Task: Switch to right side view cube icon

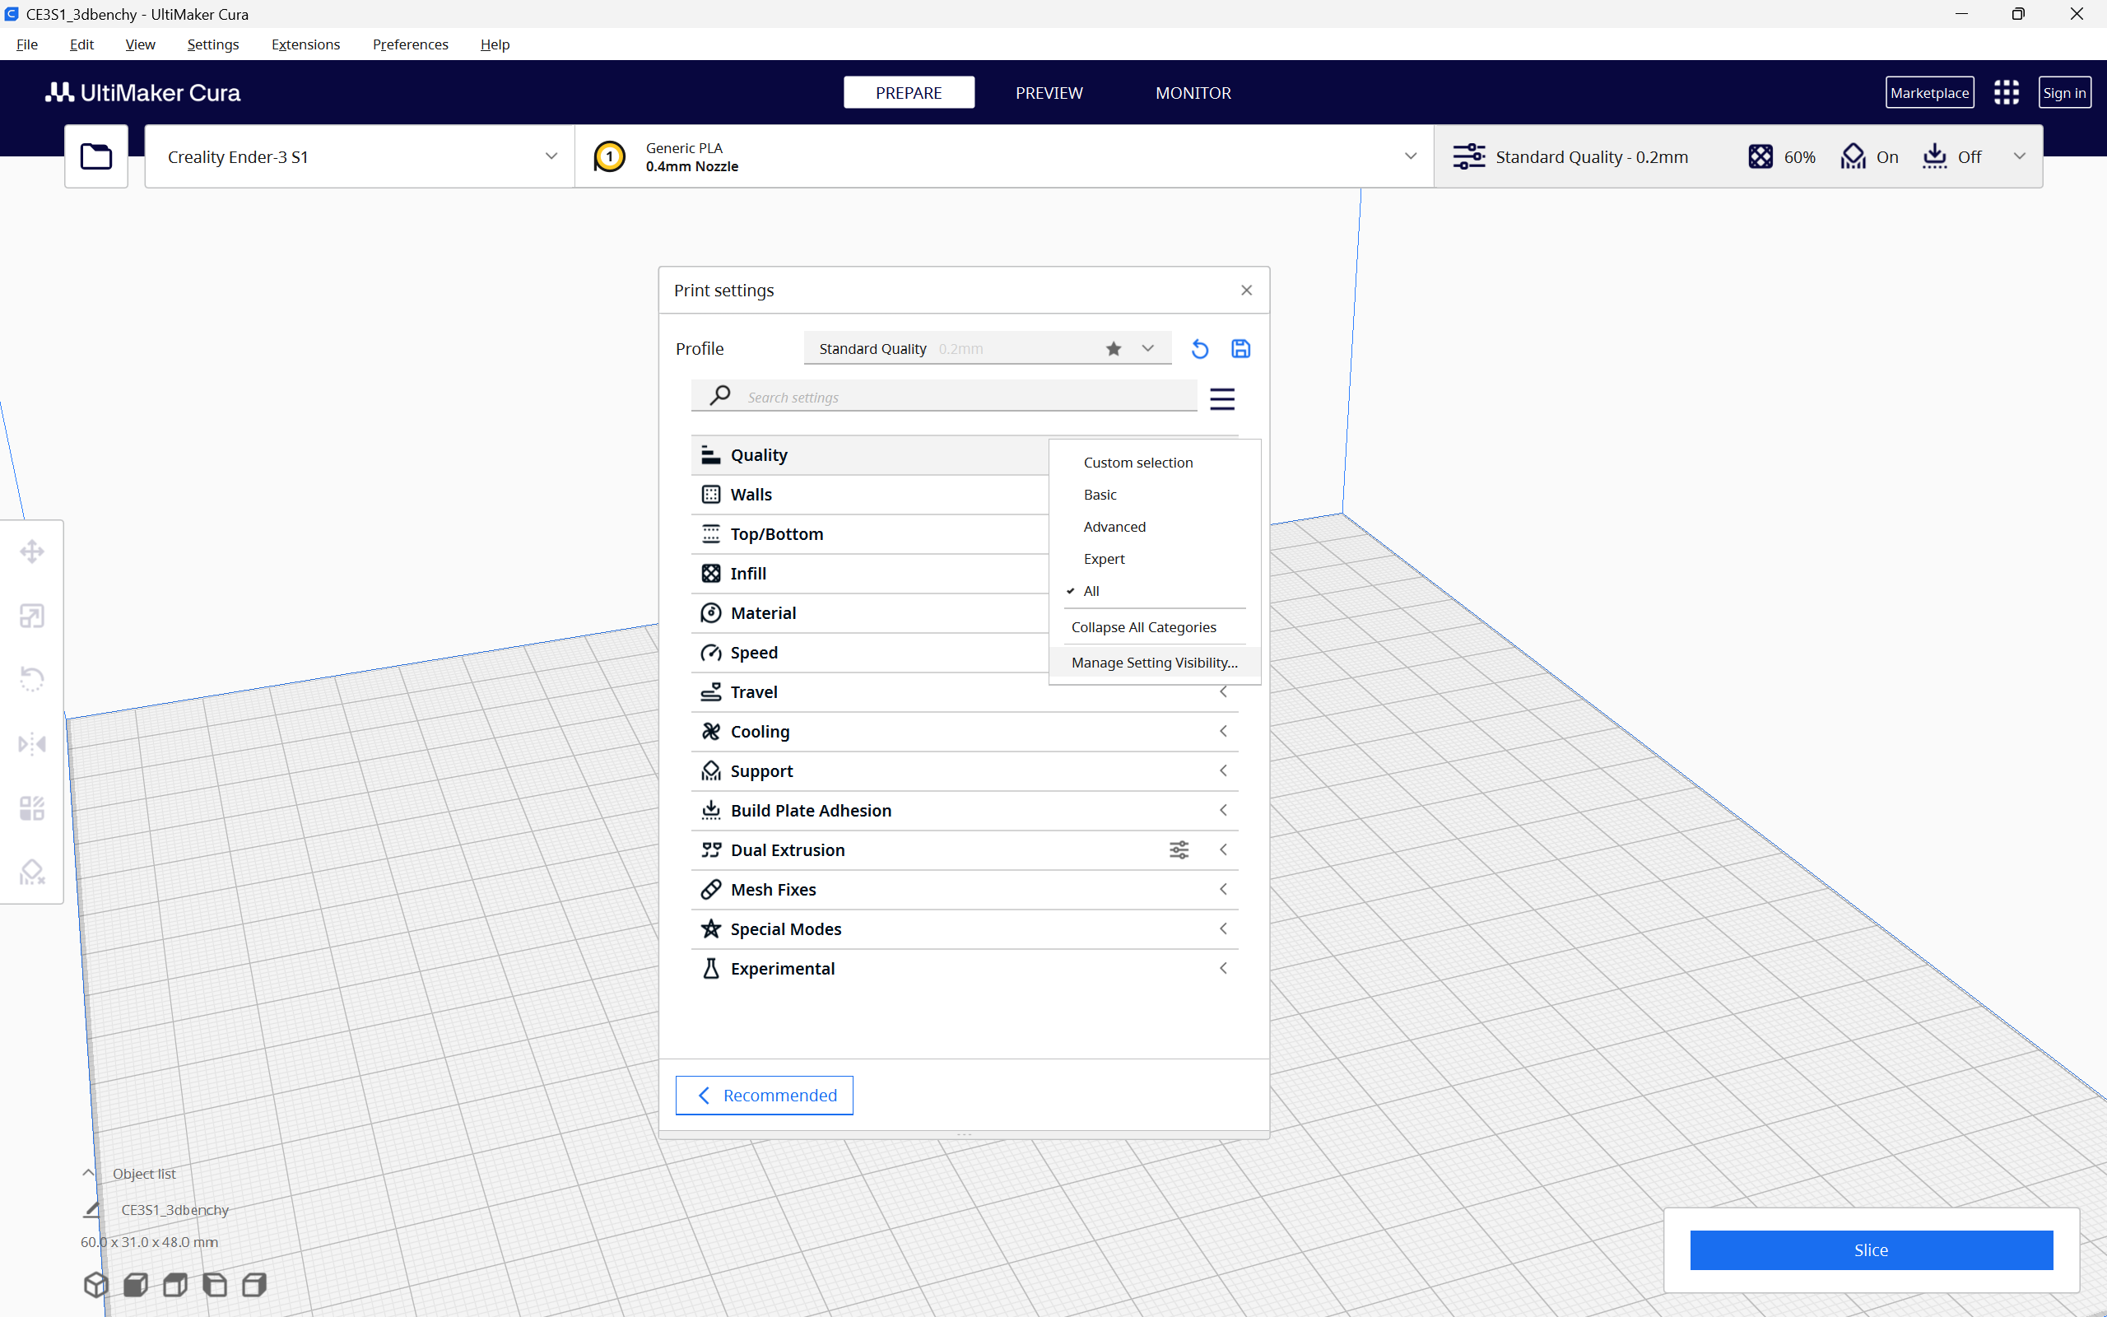Action: pyautogui.click(x=254, y=1285)
